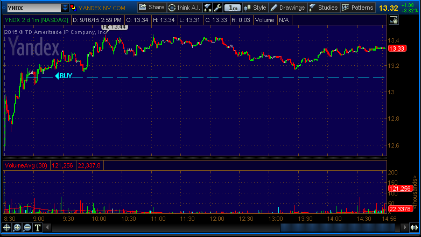Click the color link icon beside symbol
421x237 pixels.
73,8
